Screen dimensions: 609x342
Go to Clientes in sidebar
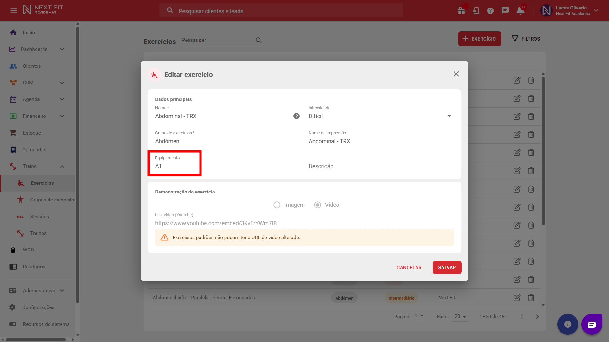pyautogui.click(x=32, y=66)
